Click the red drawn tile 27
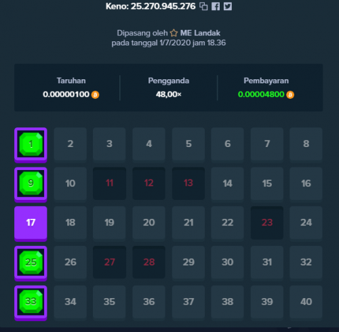339x332 pixels. point(109,262)
